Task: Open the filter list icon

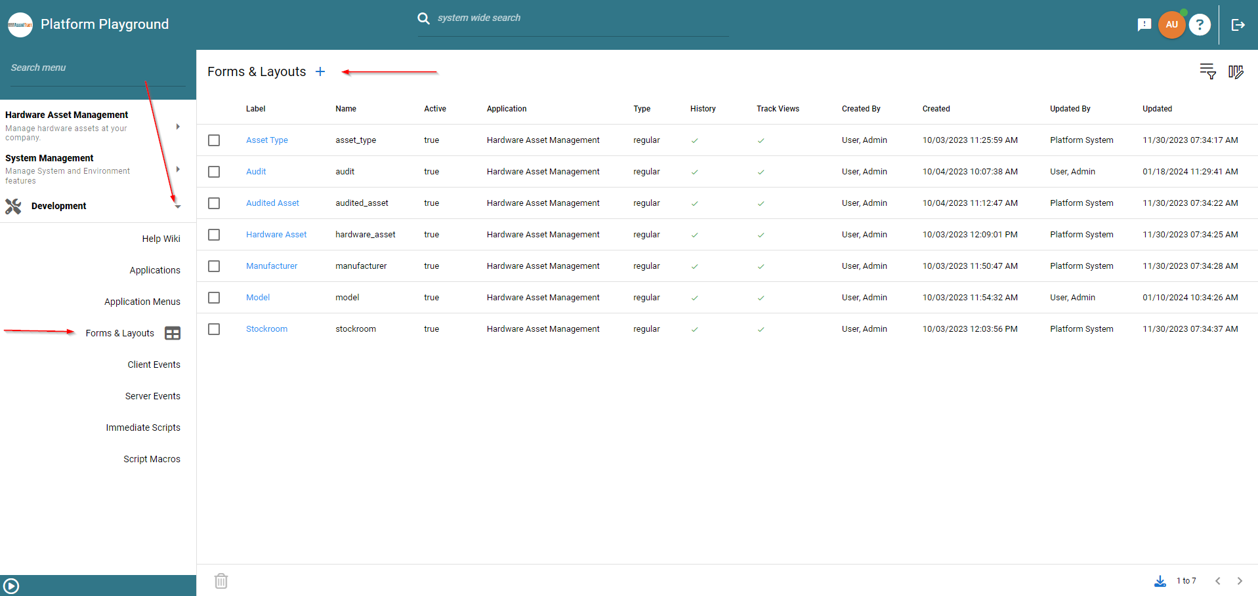Action: (x=1207, y=71)
